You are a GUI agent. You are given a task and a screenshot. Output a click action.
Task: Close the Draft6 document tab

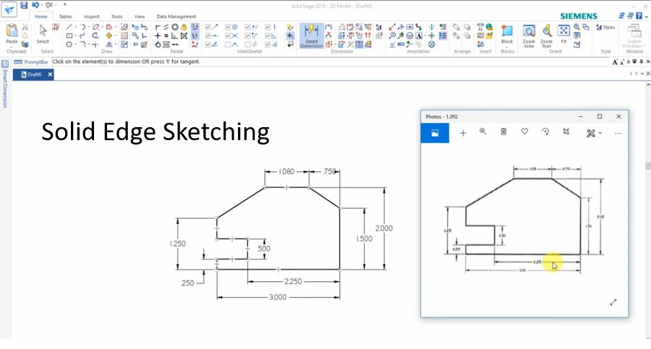click(x=50, y=74)
